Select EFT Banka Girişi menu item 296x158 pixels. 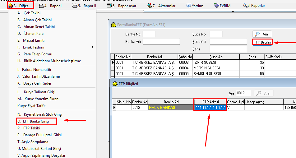tap(36, 121)
